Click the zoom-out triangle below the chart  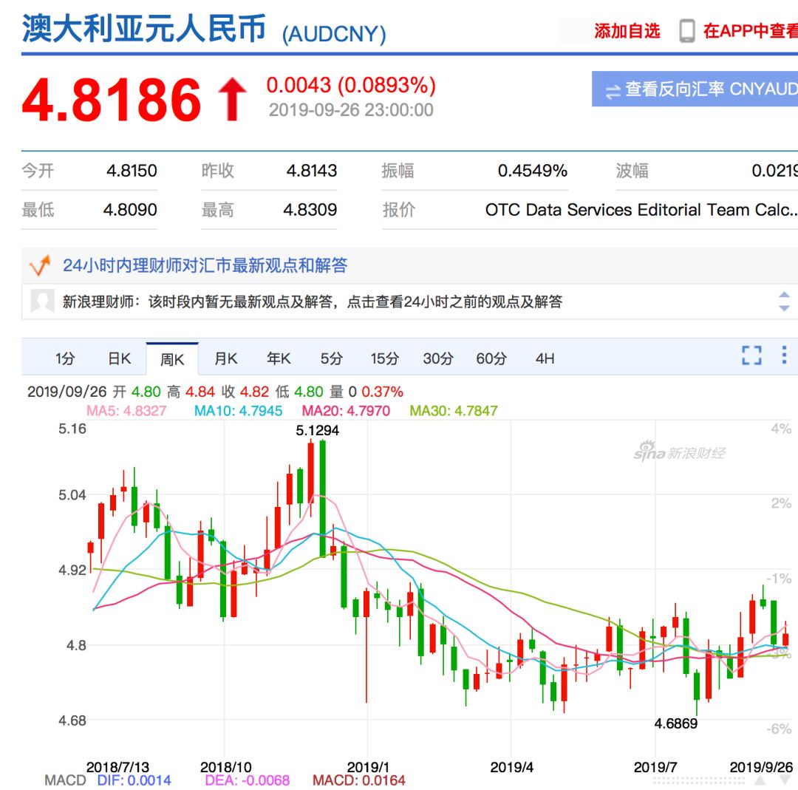tap(785, 780)
